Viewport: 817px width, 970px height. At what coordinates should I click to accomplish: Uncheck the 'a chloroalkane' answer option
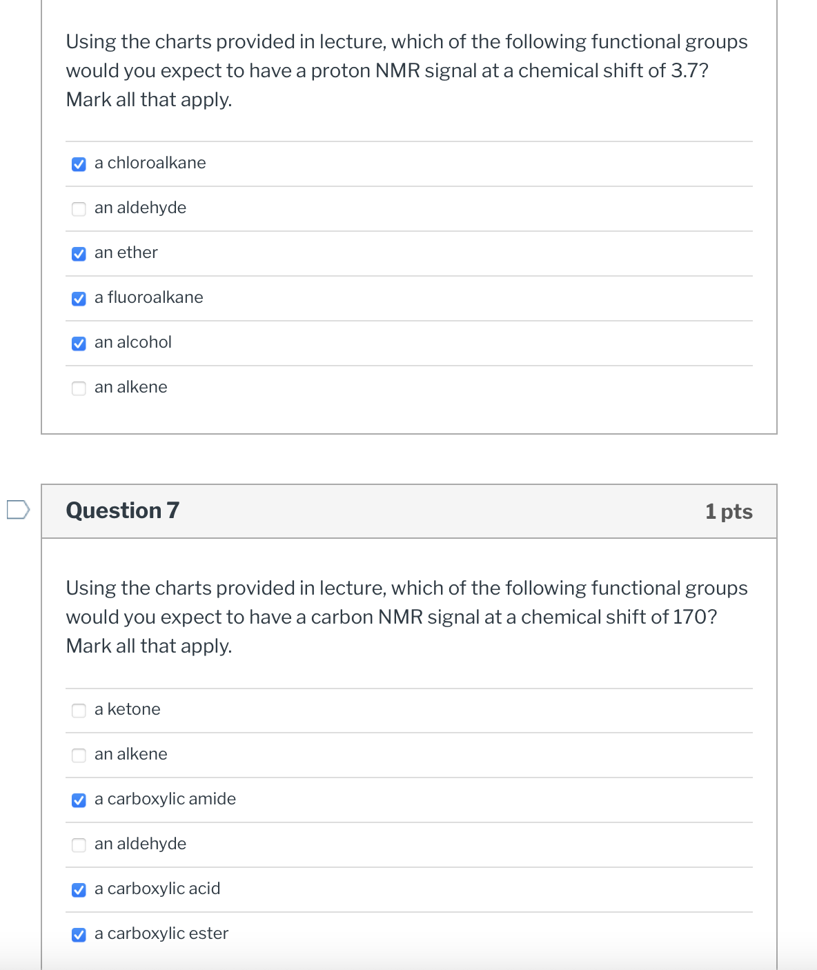(x=79, y=164)
